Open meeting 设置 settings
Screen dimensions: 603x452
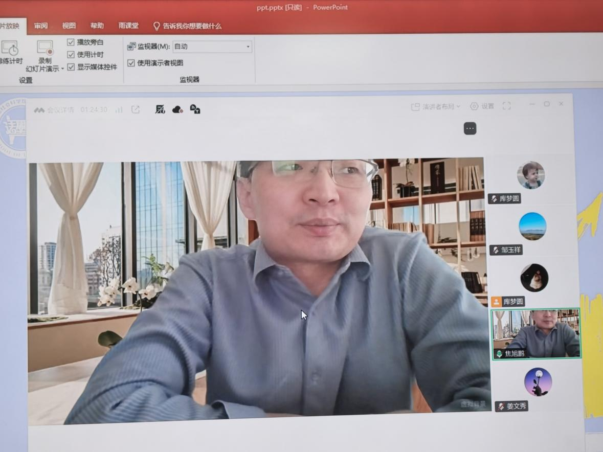click(482, 106)
